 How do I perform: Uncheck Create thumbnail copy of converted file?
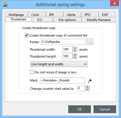(26, 35)
